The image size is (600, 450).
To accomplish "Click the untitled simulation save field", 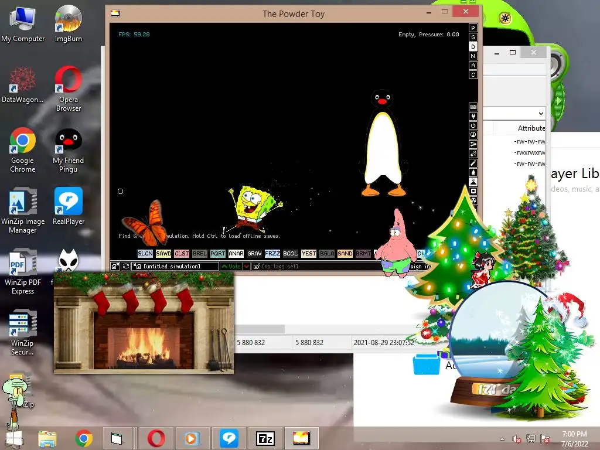I will point(175,267).
